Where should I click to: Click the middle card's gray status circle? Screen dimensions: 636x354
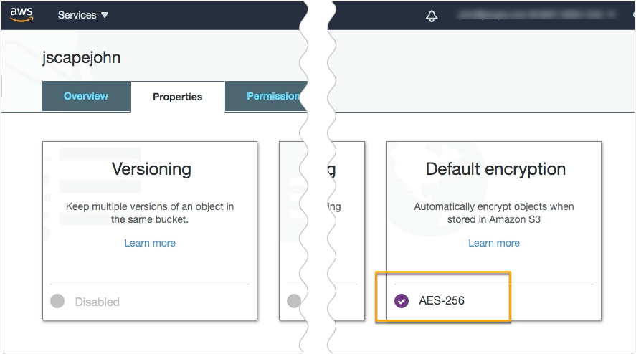[293, 301]
